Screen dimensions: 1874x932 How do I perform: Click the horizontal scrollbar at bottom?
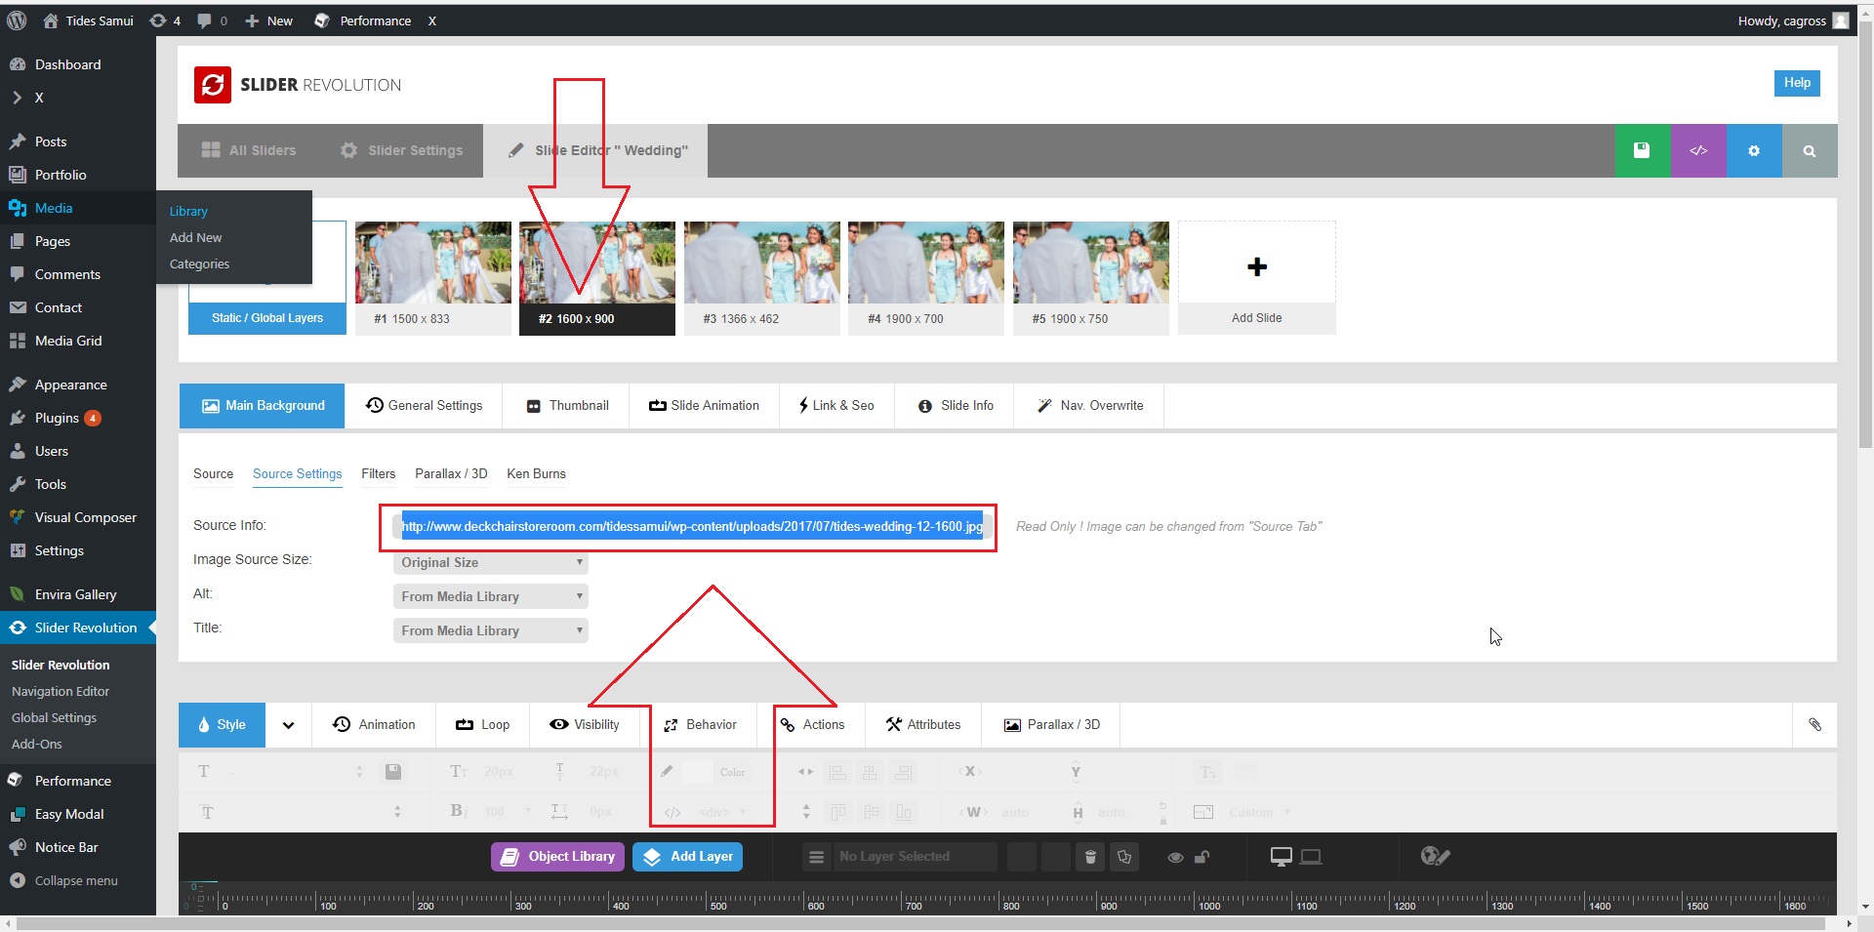tap(920, 923)
